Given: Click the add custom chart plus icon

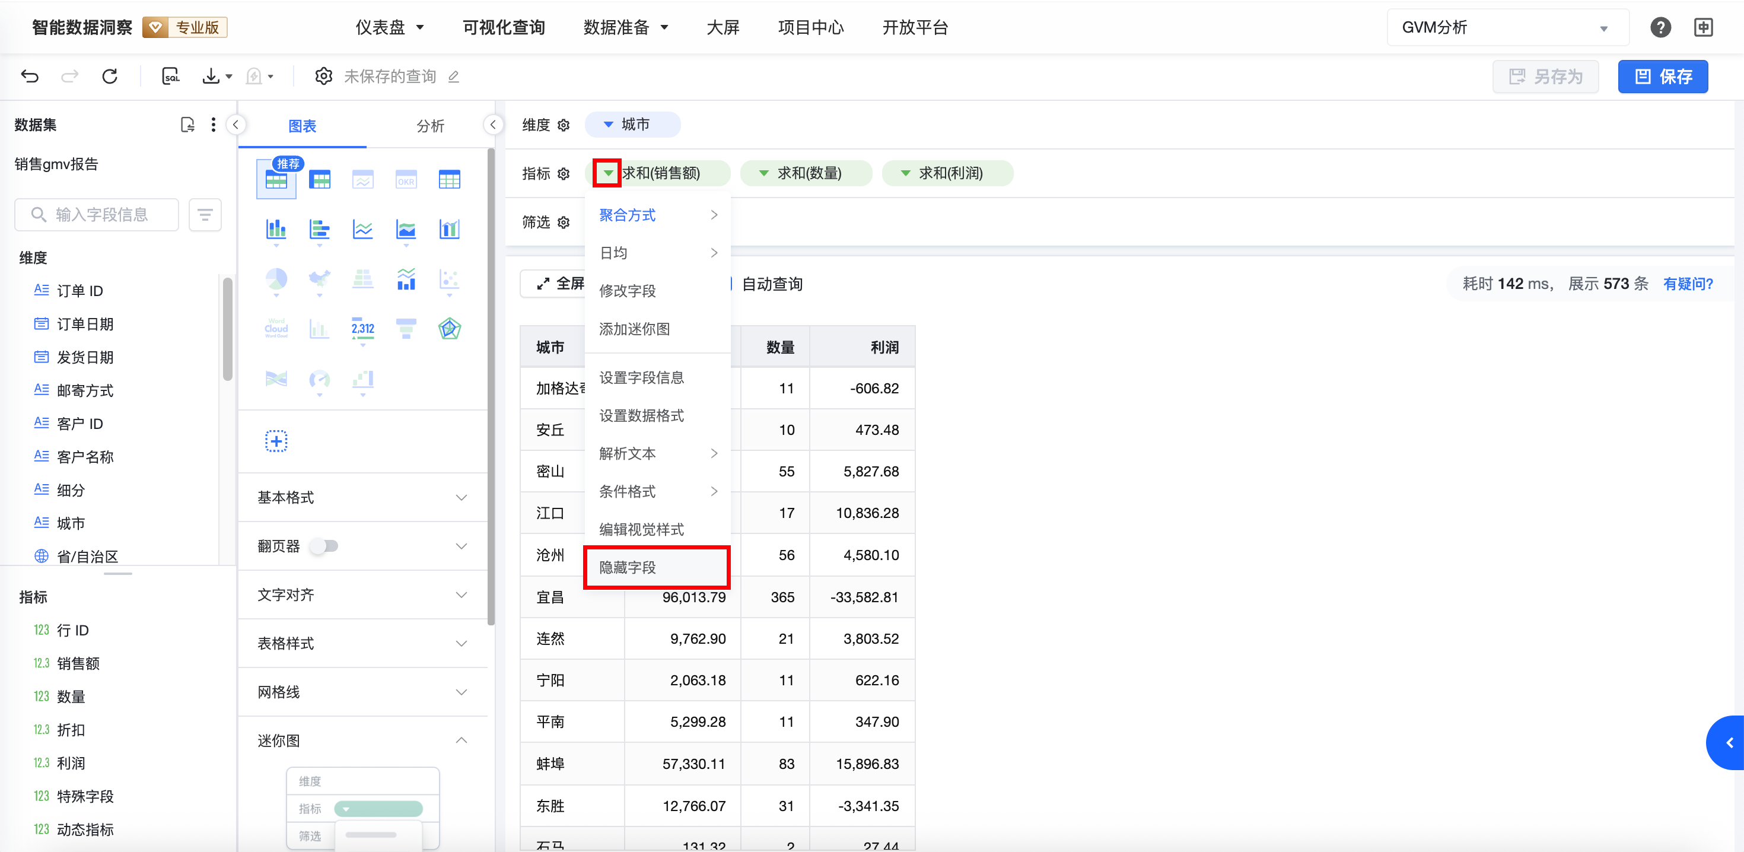Looking at the screenshot, I should point(276,441).
